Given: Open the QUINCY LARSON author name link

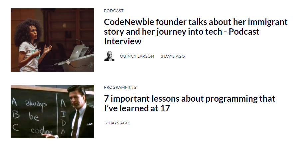Looking at the screenshot, I should 137,56.
